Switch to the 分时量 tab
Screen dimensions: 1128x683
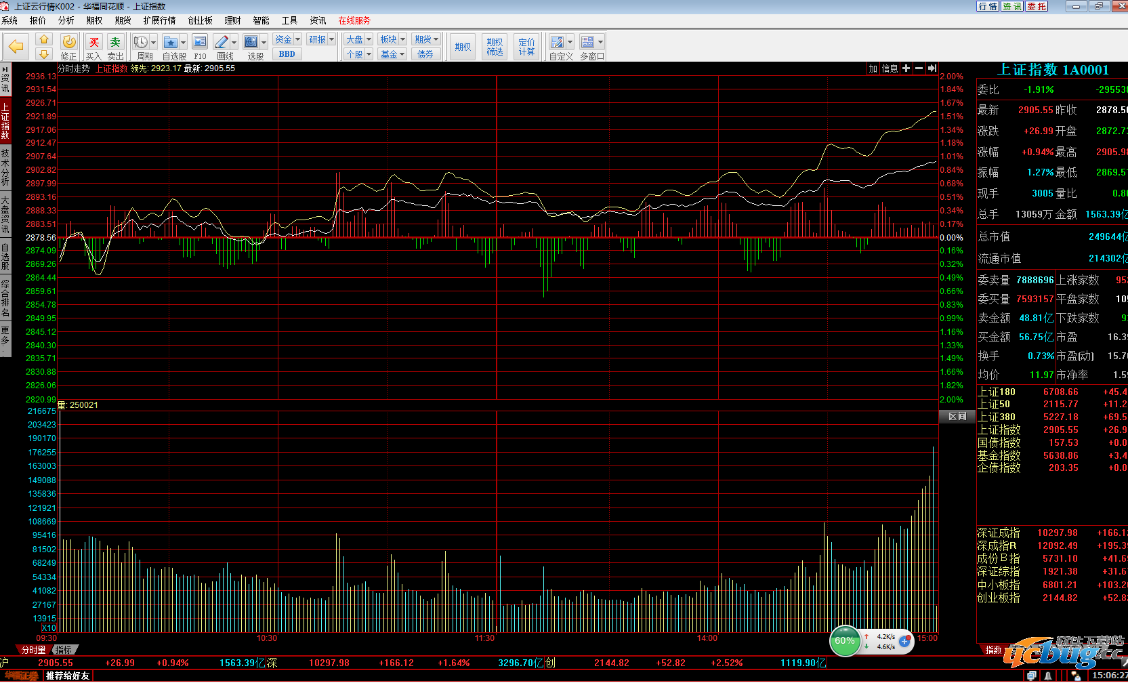point(34,650)
